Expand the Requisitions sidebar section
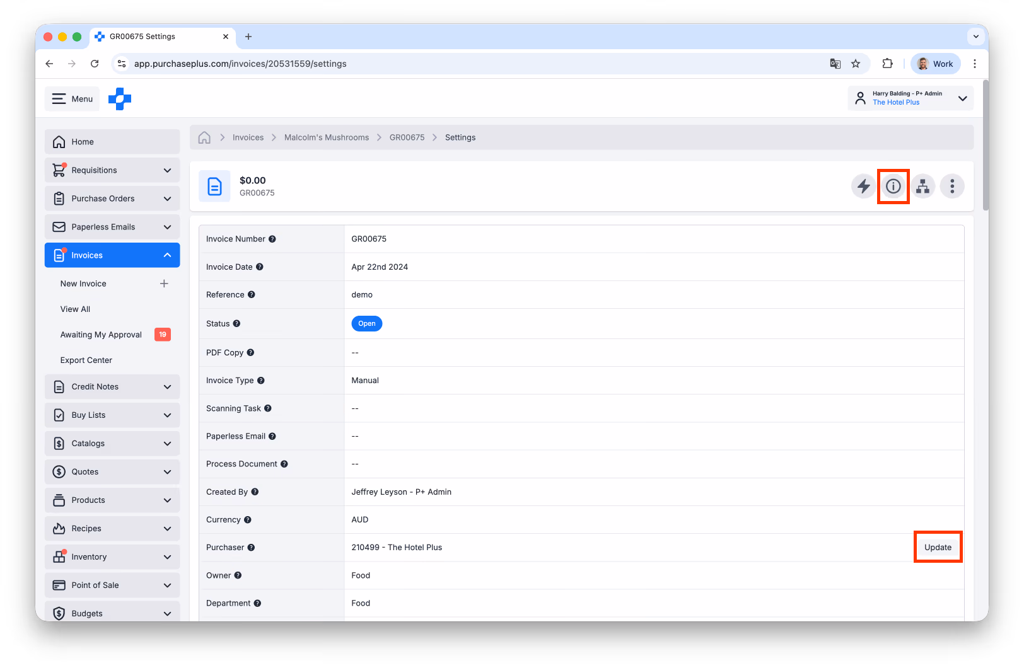Image resolution: width=1024 pixels, height=668 pixels. coord(112,170)
